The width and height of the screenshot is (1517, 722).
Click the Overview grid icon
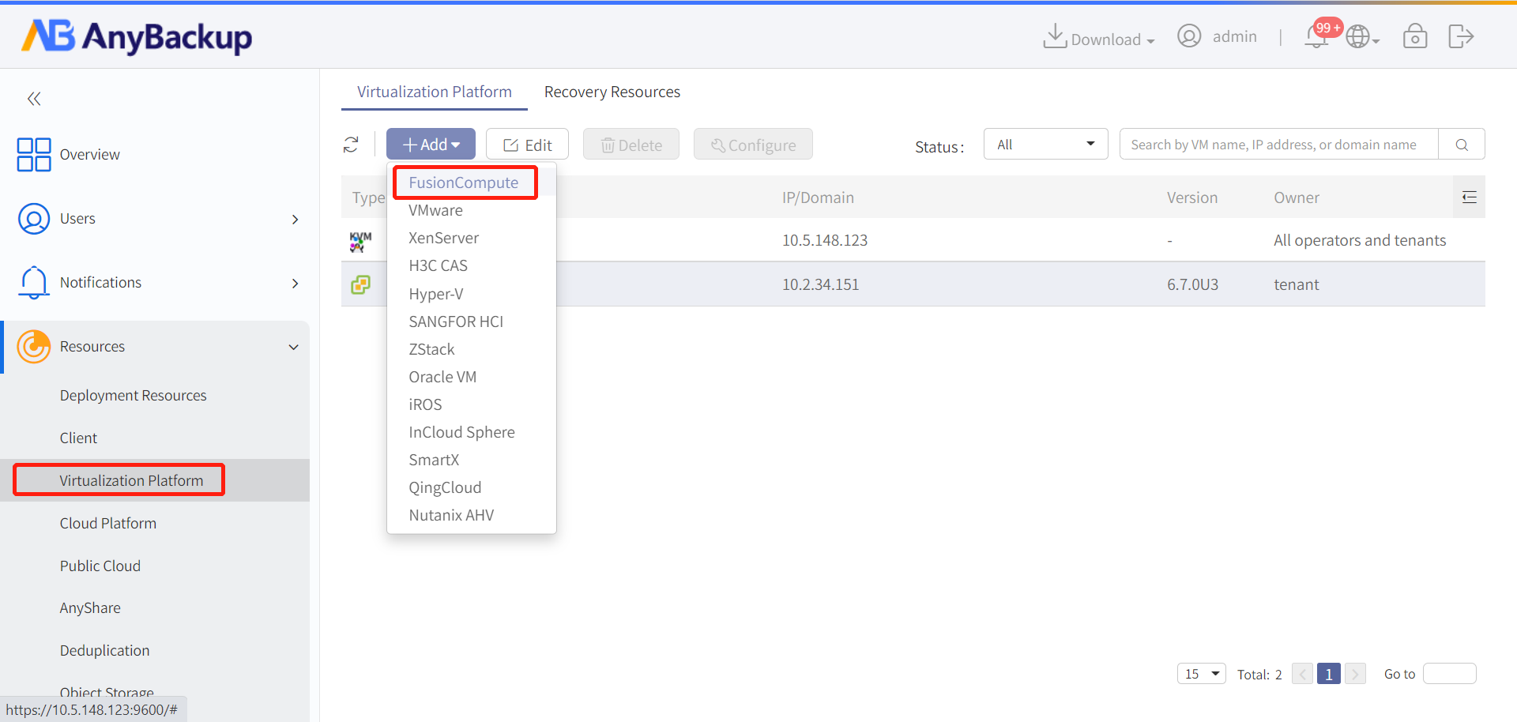pos(34,154)
